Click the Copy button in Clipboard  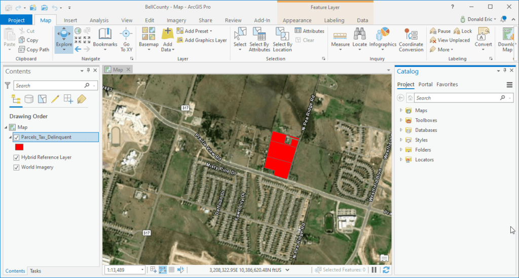pos(28,40)
